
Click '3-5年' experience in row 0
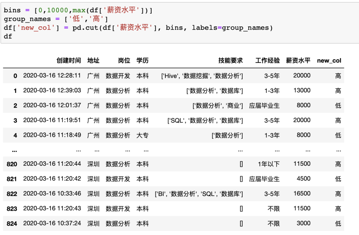coord(272,76)
